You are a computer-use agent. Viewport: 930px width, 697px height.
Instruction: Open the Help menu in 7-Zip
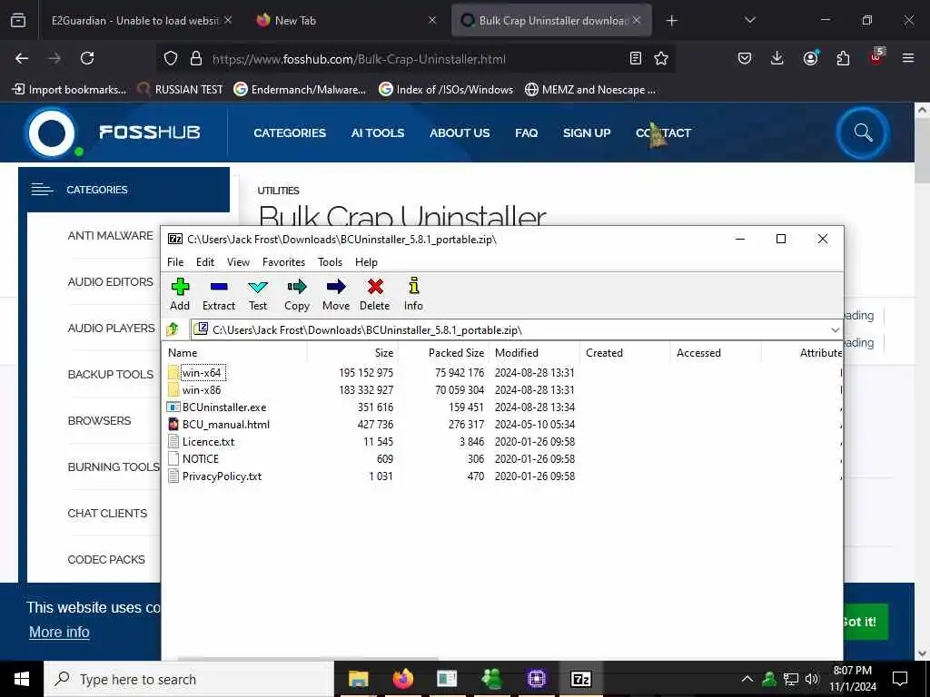(x=366, y=262)
